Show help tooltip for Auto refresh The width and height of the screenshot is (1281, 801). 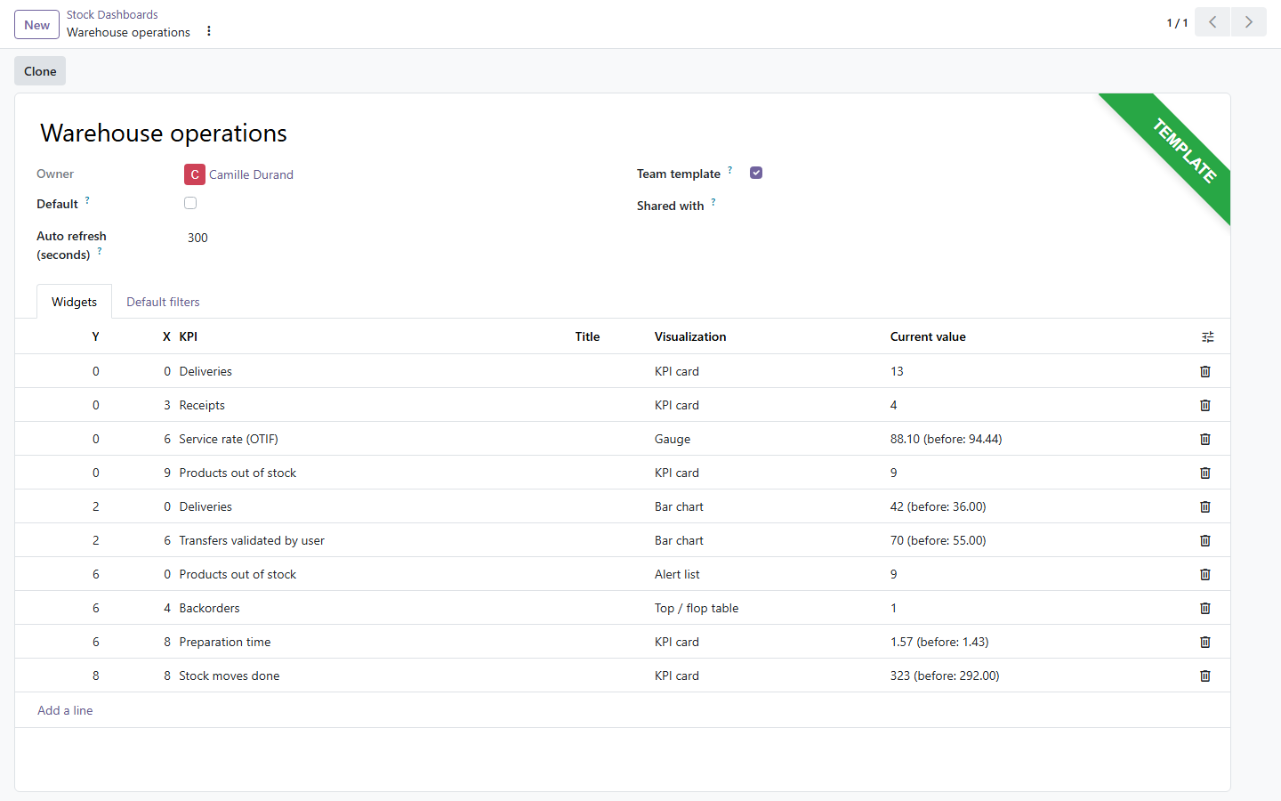click(x=100, y=251)
